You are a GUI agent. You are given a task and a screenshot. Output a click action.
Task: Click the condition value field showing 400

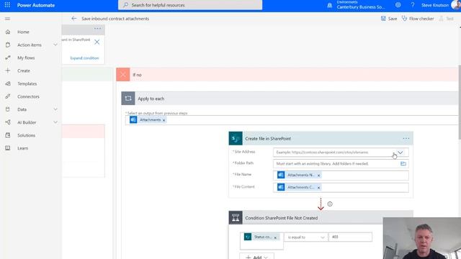350,237
